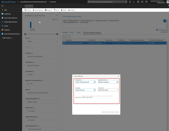This screenshot has height=131, width=169.
Task: Open Azure Active Directory in the sidebar
Action: (11, 18)
